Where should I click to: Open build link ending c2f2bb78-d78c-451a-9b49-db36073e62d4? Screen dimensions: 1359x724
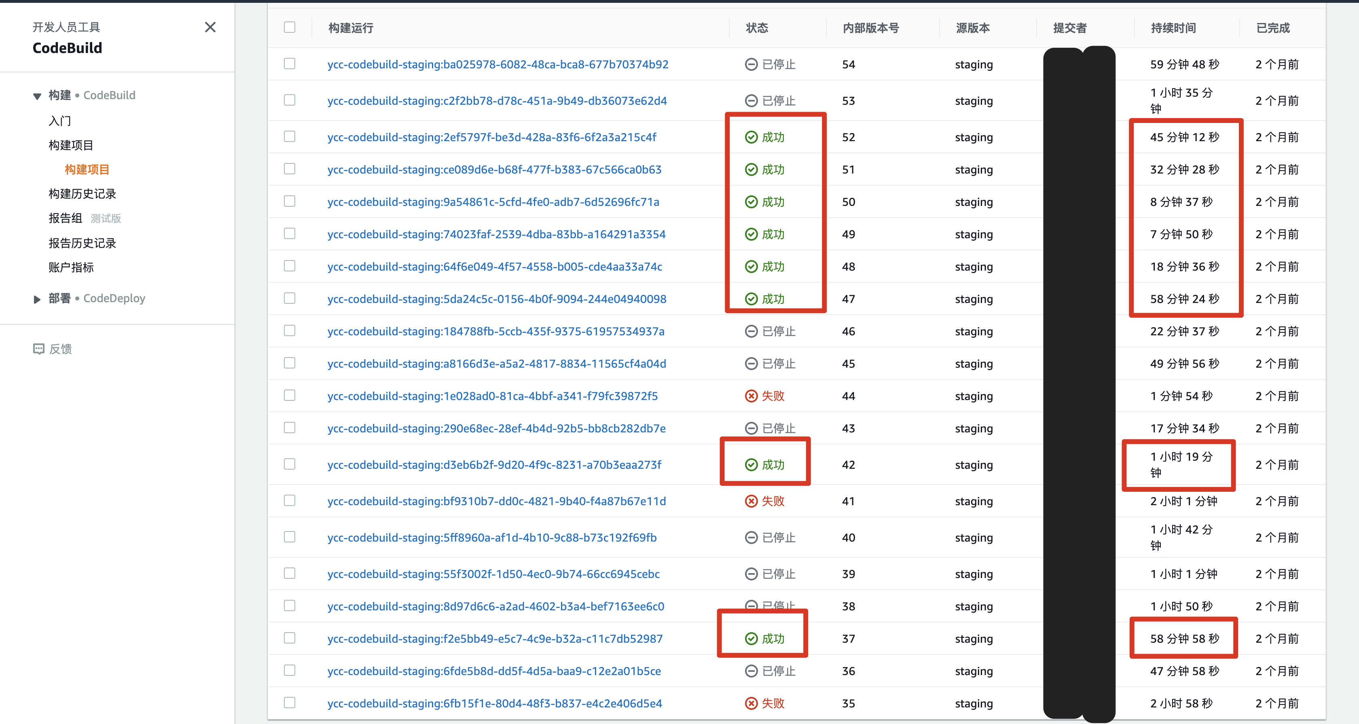coord(496,101)
